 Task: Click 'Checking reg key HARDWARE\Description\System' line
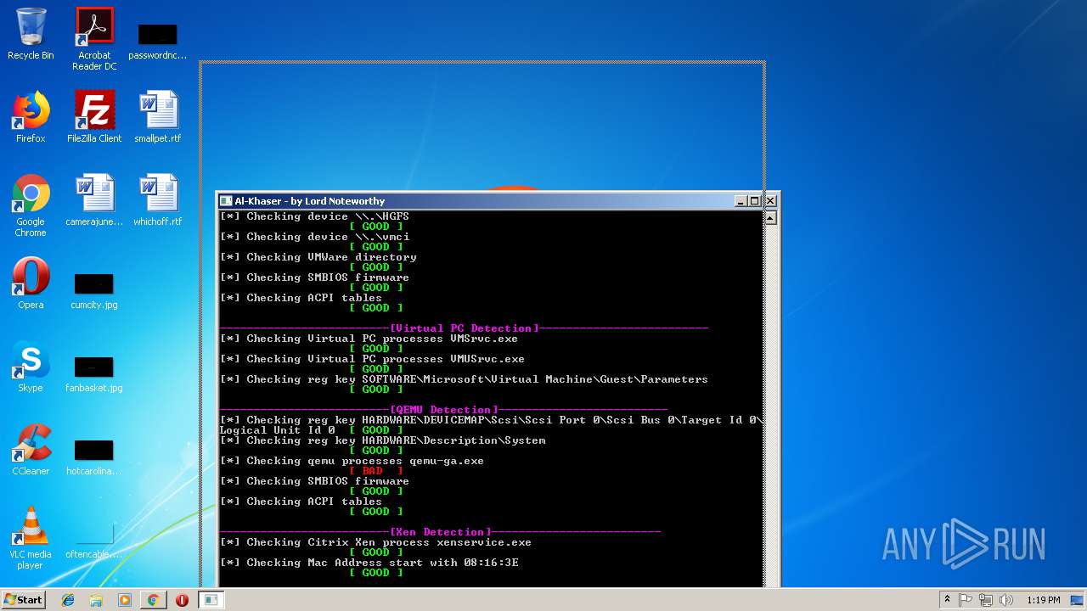(x=382, y=440)
